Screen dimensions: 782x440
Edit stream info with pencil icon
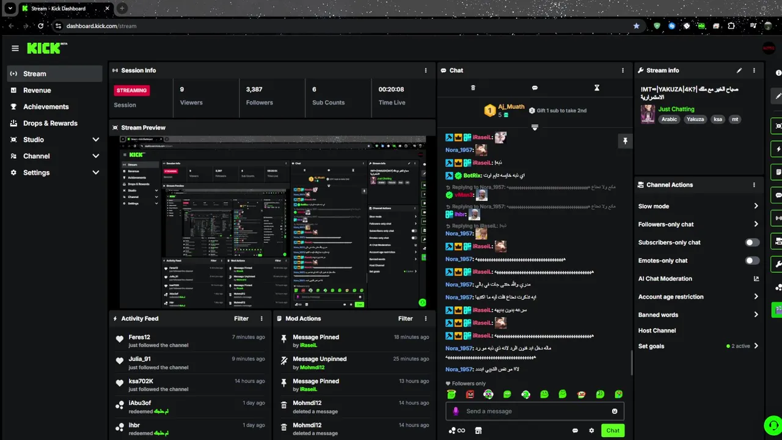pyautogui.click(x=739, y=70)
